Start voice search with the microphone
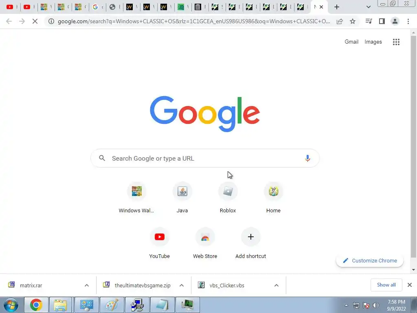The height and width of the screenshot is (313, 417). click(307, 159)
